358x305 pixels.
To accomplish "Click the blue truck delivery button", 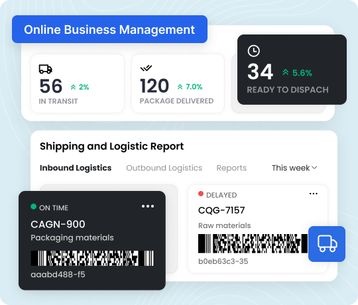I will pyautogui.click(x=327, y=244).
